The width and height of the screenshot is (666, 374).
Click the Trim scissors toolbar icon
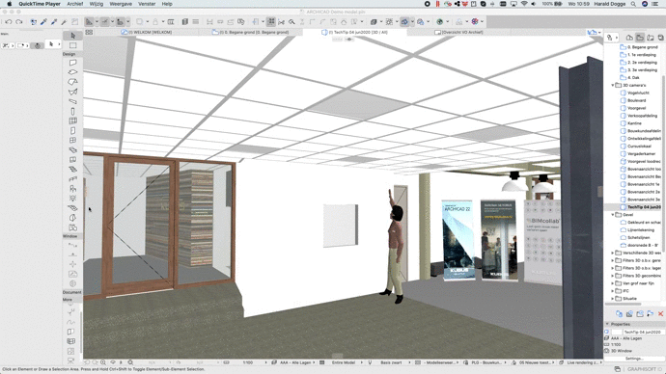point(281,21)
